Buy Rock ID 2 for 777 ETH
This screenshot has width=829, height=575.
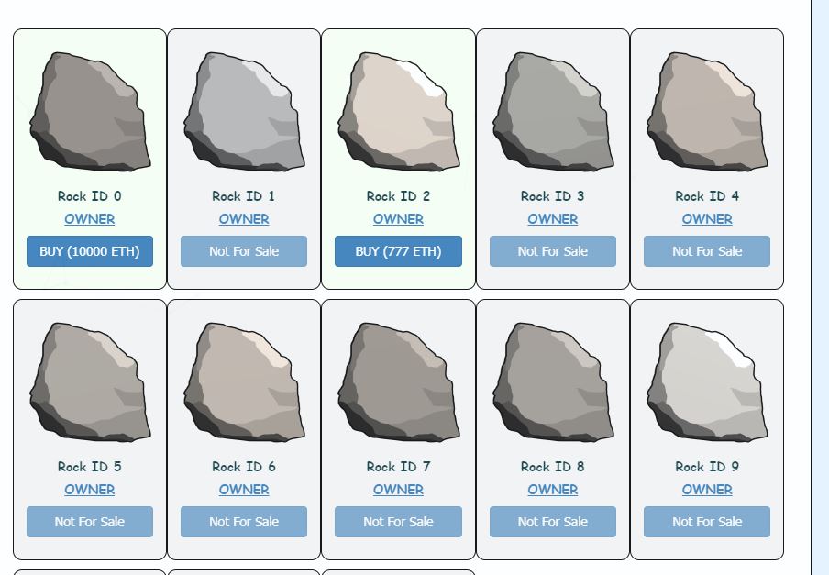coord(398,251)
